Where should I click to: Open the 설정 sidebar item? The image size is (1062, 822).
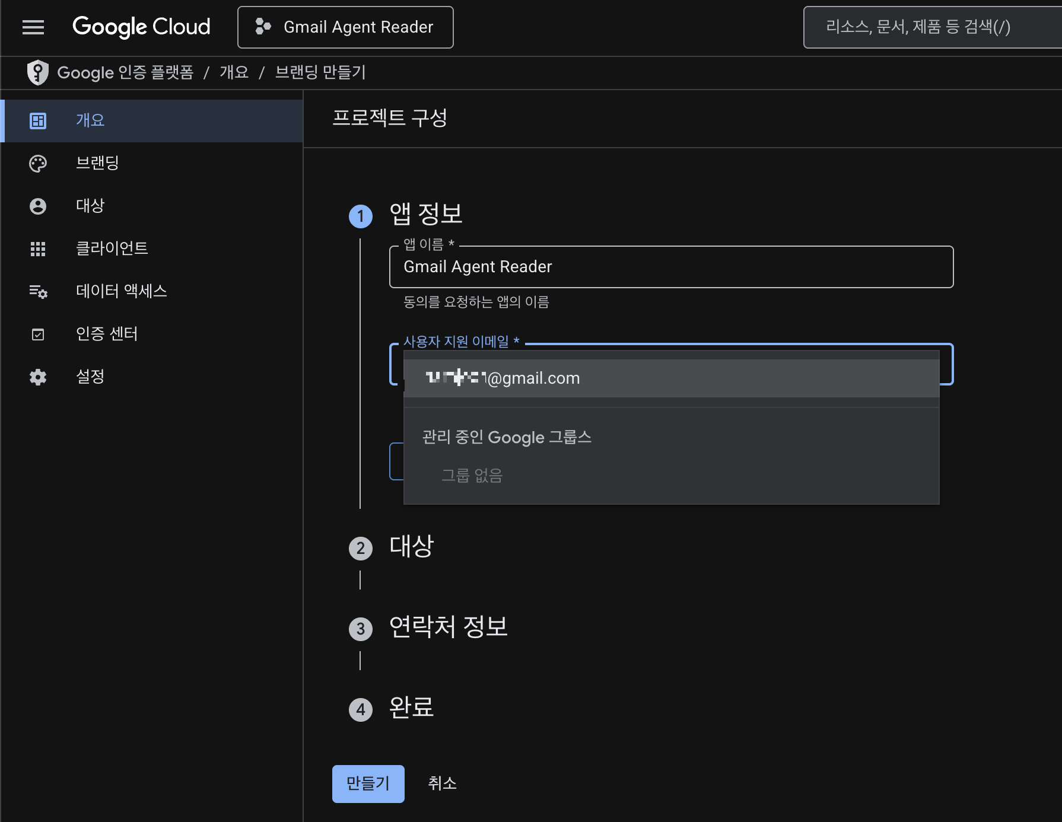click(152, 377)
